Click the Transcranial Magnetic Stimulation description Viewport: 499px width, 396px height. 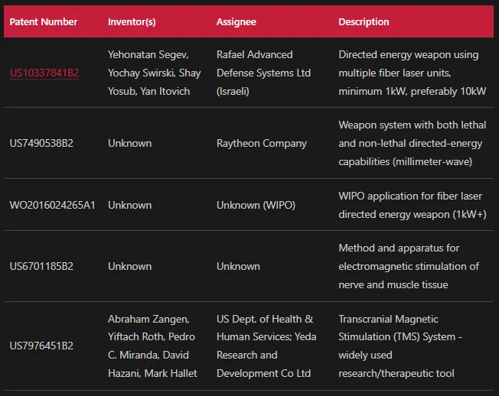(400, 346)
